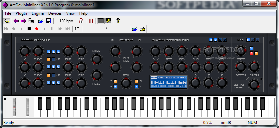Toggle envelope generator D button
This screenshot has width=279, height=128.
point(225,40)
